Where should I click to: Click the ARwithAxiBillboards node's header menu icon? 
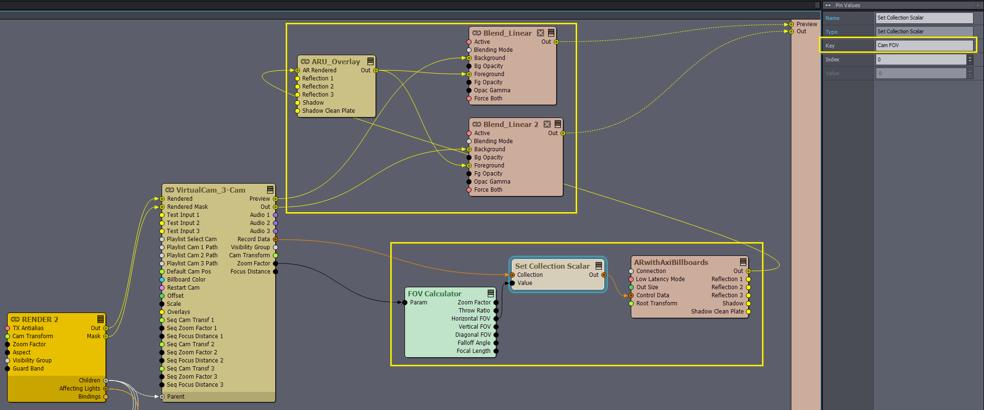pyautogui.click(x=743, y=262)
